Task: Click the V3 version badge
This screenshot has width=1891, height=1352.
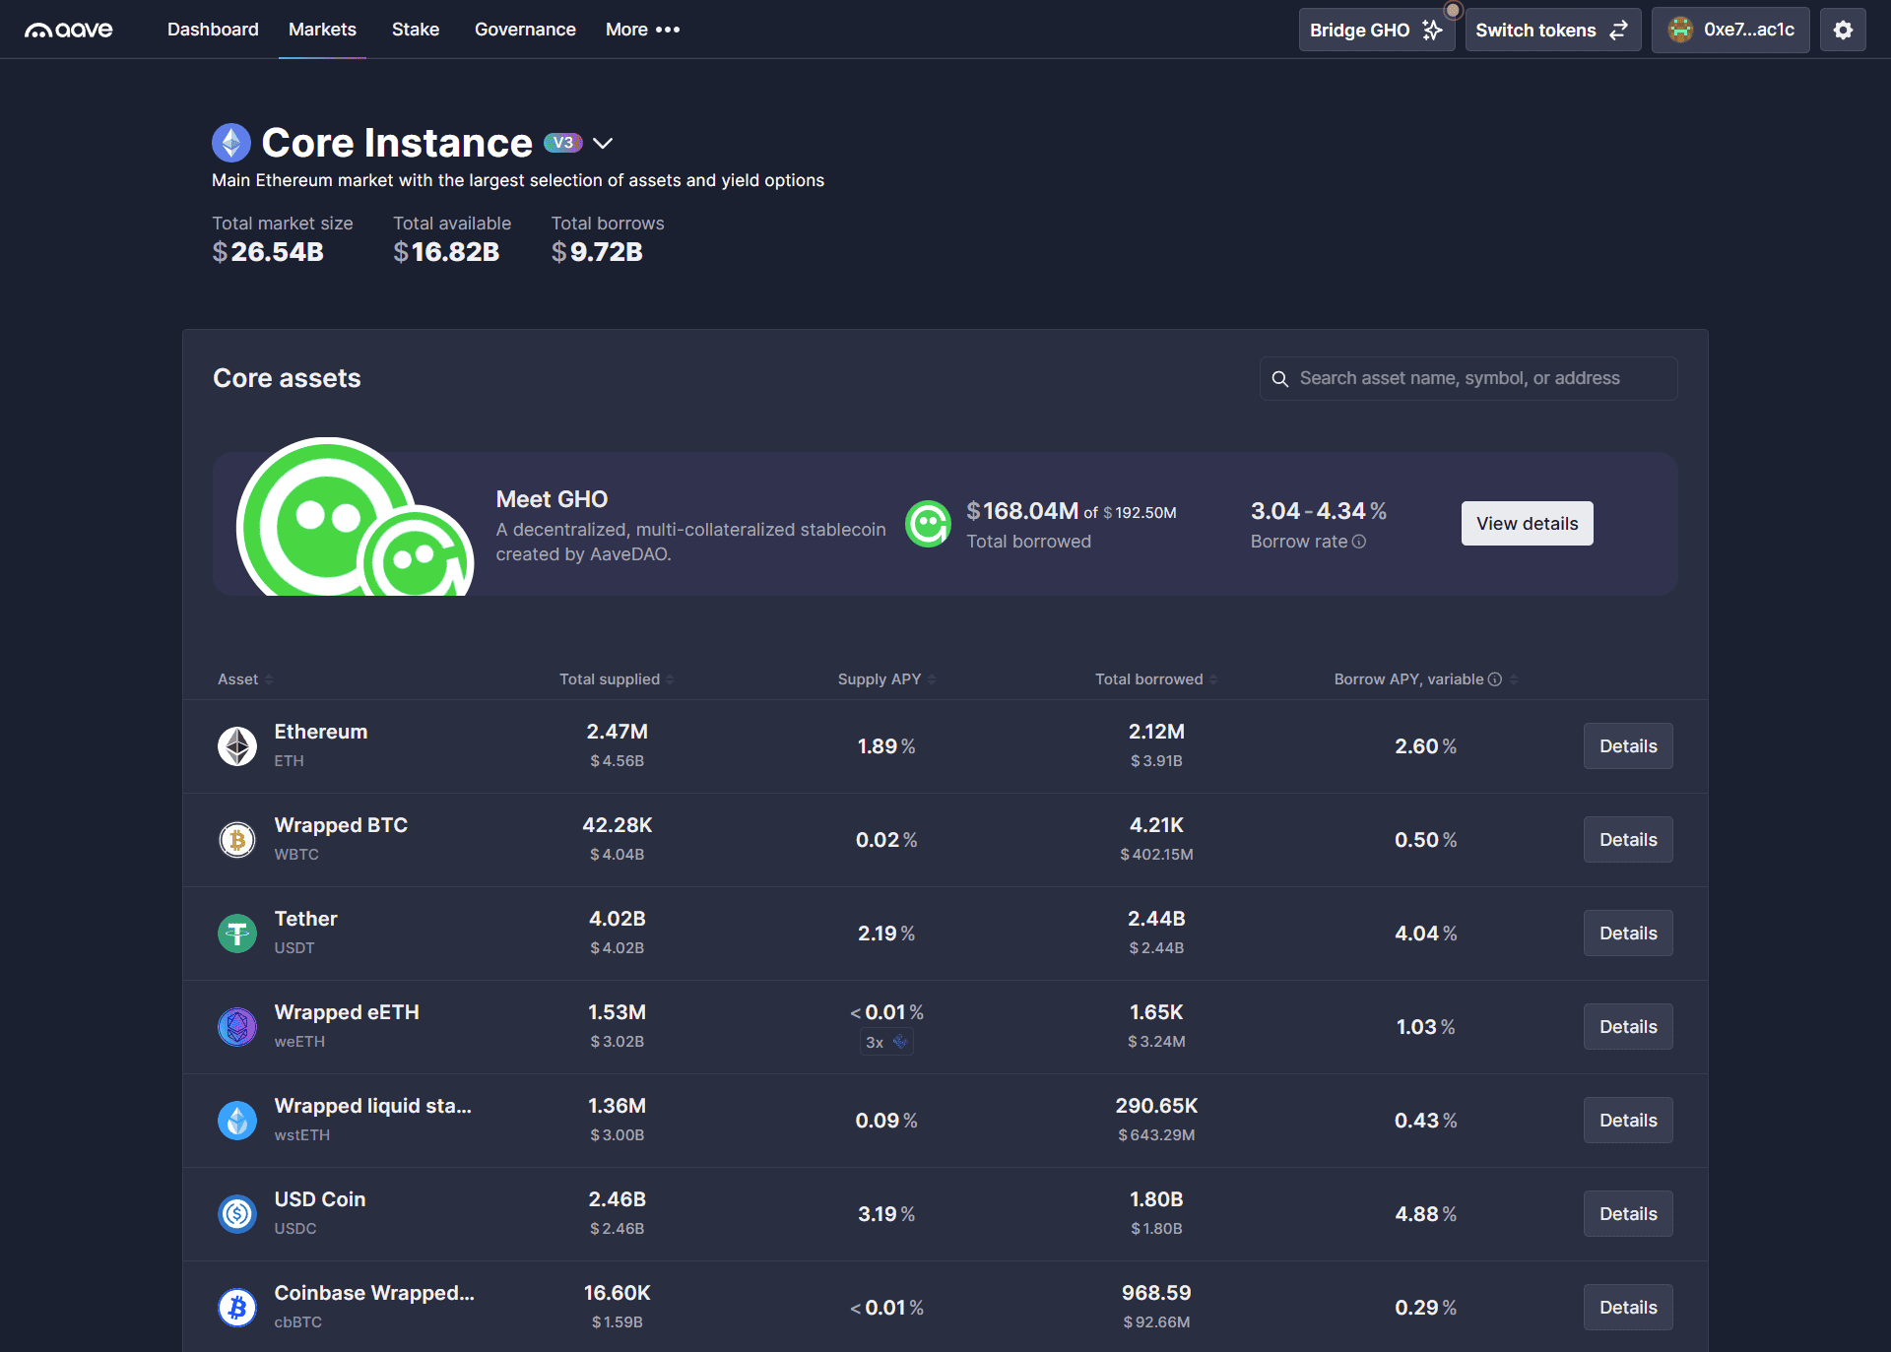Action: point(563,143)
